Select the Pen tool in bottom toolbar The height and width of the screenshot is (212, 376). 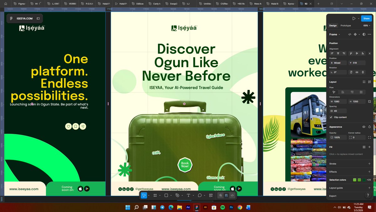(x=177, y=195)
